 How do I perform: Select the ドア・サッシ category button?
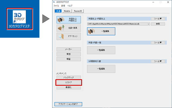coord(69,36)
